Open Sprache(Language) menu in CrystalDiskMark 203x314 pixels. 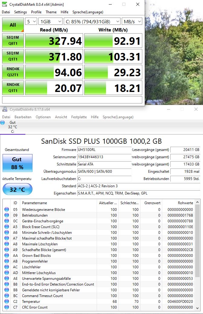click(x=88, y=12)
